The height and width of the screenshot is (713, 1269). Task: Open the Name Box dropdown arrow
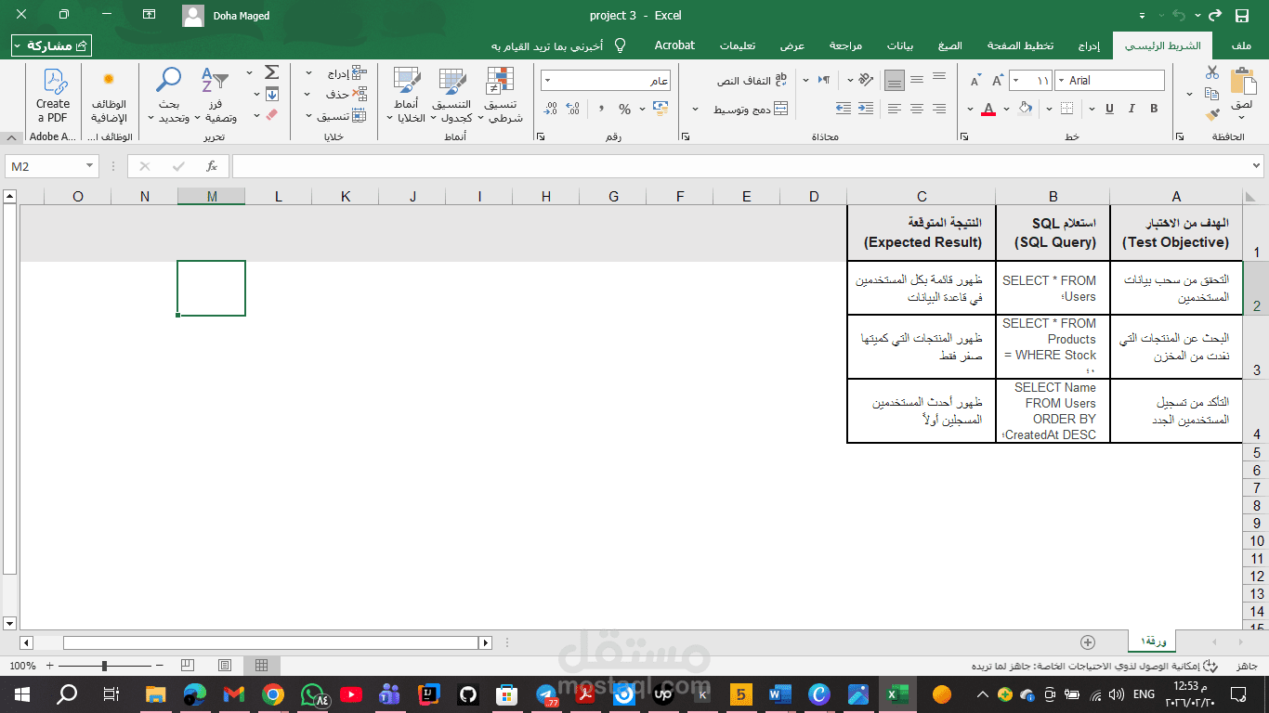pyautogui.click(x=90, y=166)
